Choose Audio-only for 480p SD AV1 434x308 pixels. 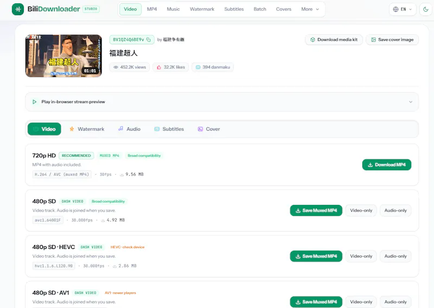click(x=395, y=302)
